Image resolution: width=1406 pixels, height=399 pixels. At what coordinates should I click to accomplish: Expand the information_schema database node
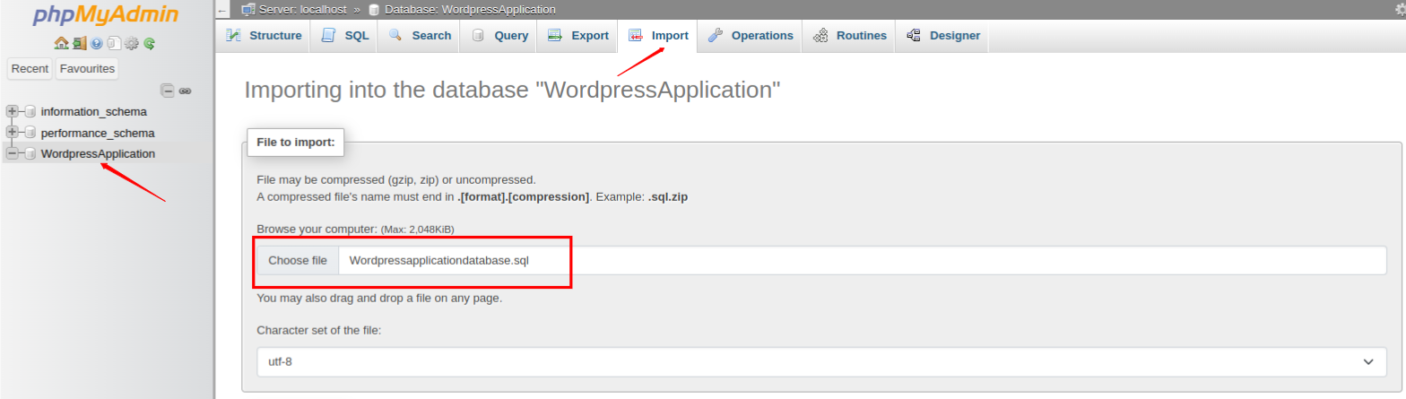[13, 112]
